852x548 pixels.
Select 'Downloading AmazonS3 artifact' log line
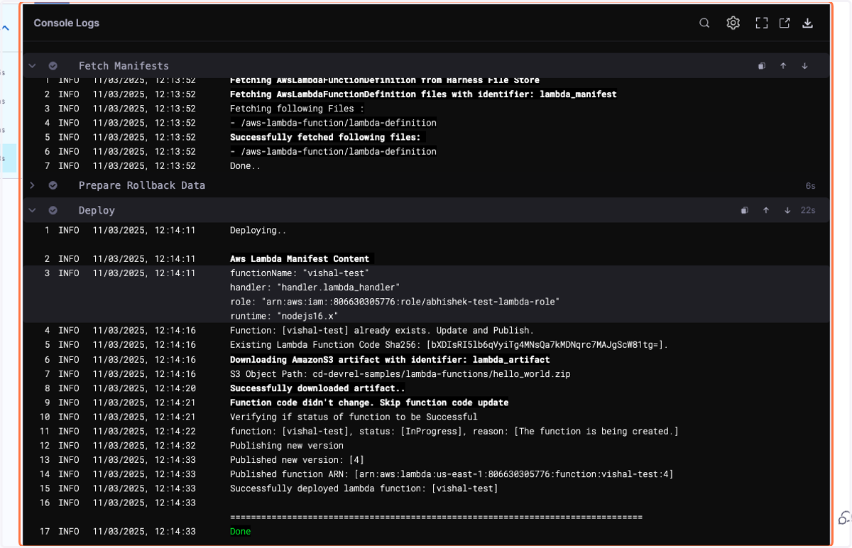[390, 360]
